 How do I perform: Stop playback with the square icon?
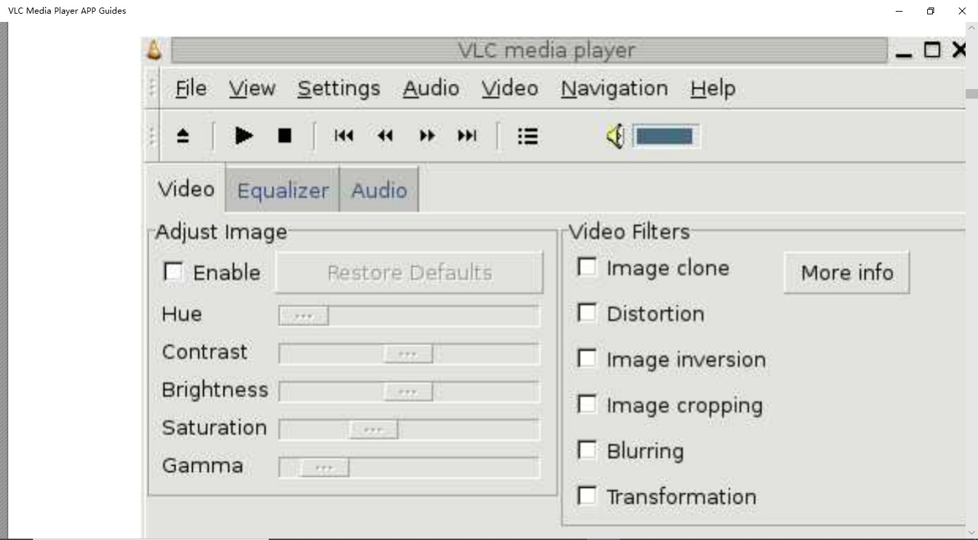click(x=285, y=136)
